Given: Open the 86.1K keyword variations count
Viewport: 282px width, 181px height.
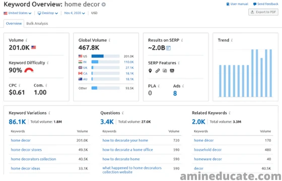Looking at the screenshot, I should point(17,122).
